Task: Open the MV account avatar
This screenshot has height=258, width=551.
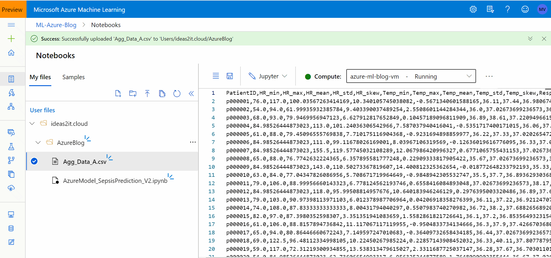Action: click(542, 10)
